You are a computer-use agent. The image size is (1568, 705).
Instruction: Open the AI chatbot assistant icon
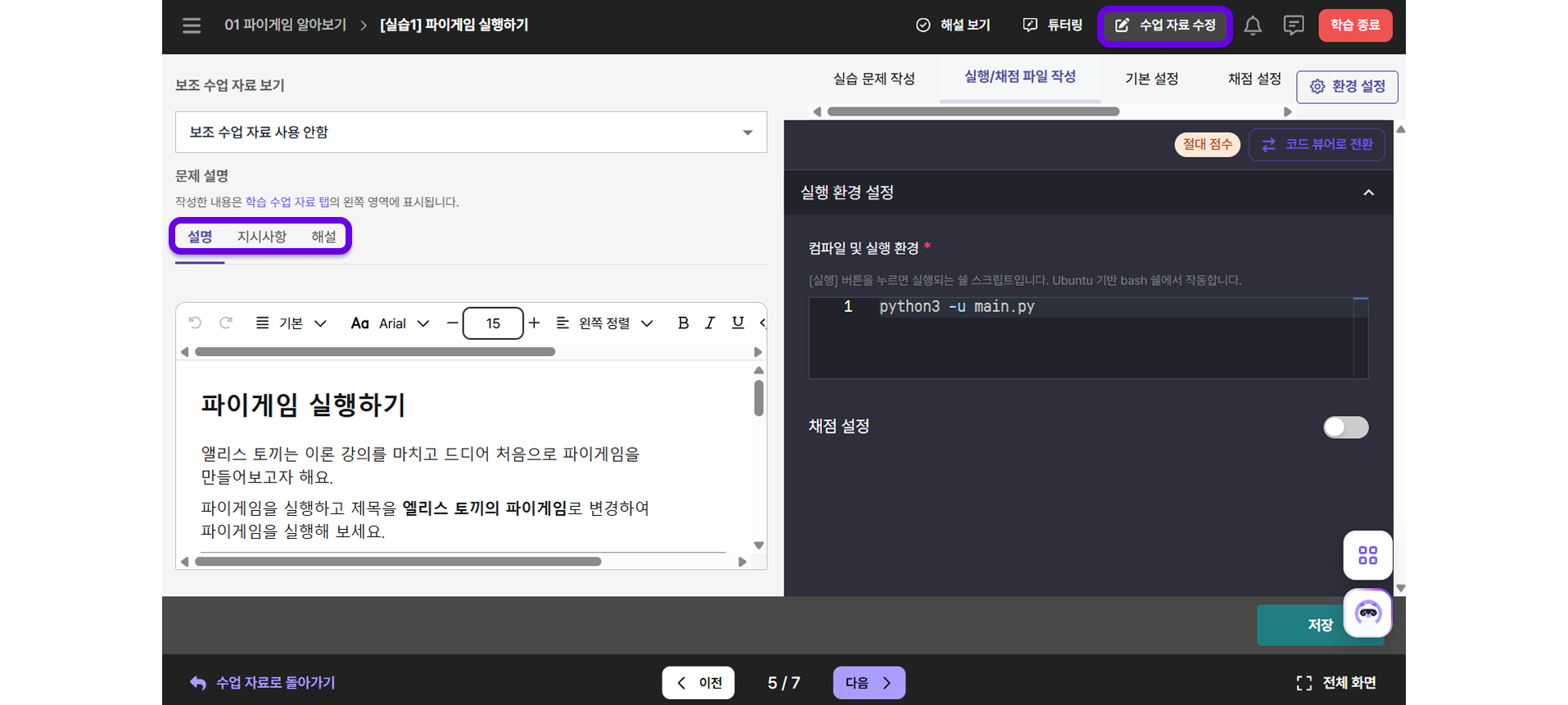coord(1367,612)
